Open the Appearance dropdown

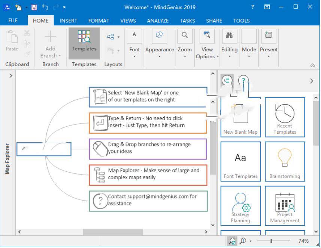(160, 43)
